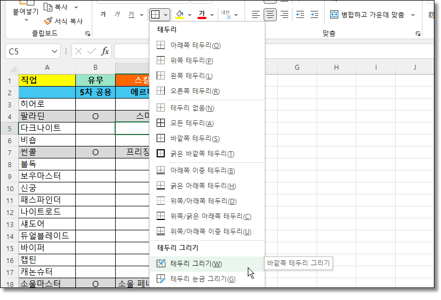Open the underline style dropdown arrow
The width and height of the screenshot is (441, 300).
(x=141, y=15)
